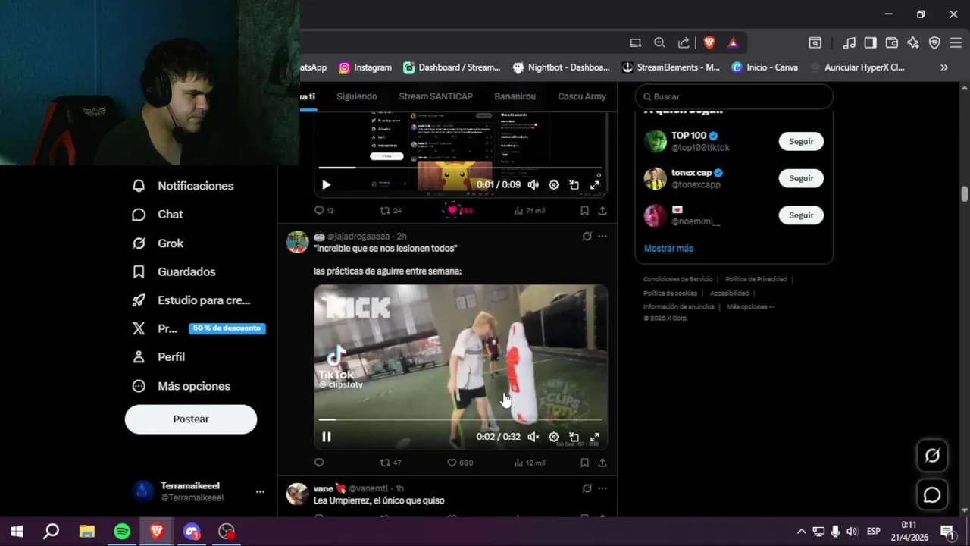Image resolution: width=970 pixels, height=546 pixels.
Task: Click football video progress bar
Action: (460, 419)
